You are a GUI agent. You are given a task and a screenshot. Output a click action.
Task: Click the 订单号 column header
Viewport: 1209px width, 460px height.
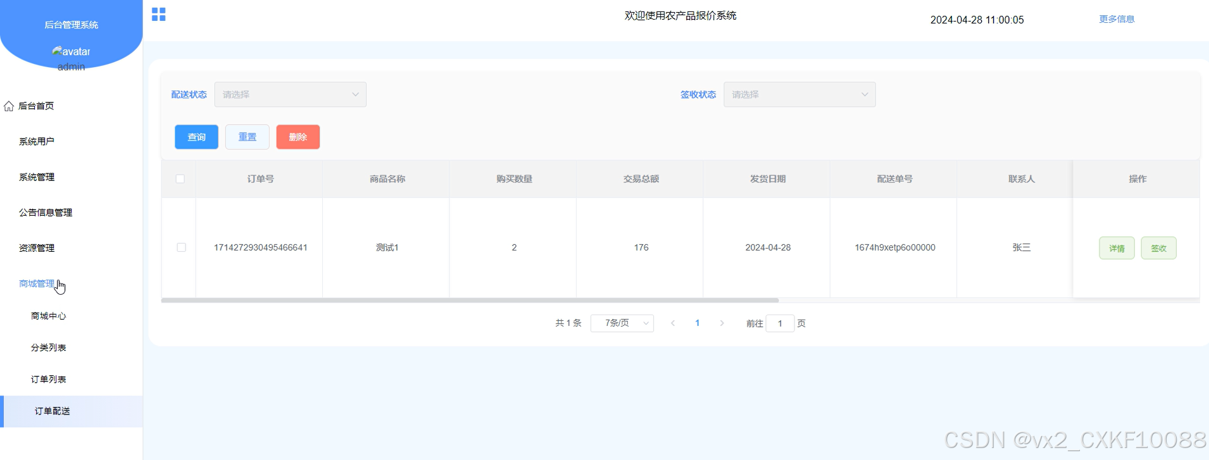[x=260, y=179]
